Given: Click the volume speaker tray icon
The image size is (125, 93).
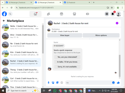Looking at the screenshot, I should [108, 91].
